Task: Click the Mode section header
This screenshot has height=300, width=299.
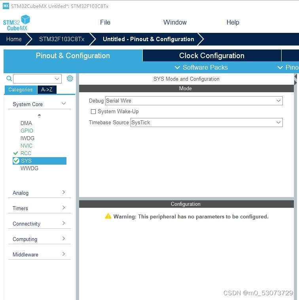Action: [186, 88]
